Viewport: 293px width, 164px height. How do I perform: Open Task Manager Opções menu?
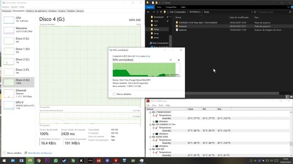(x=14, y=7)
